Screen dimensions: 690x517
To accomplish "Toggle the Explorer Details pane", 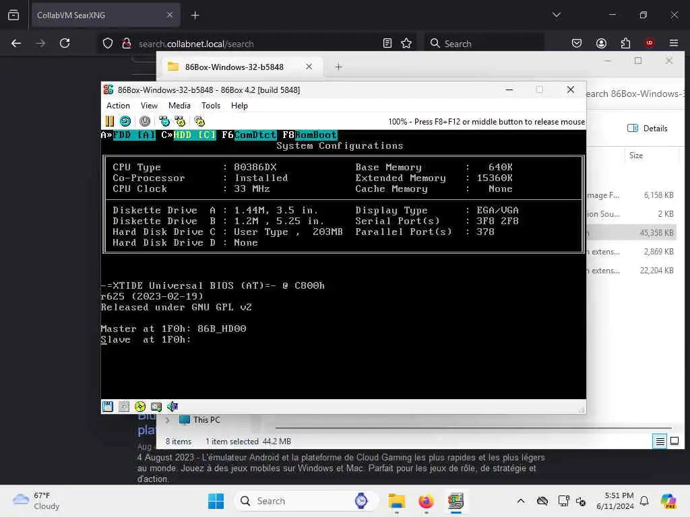I will [648, 129].
